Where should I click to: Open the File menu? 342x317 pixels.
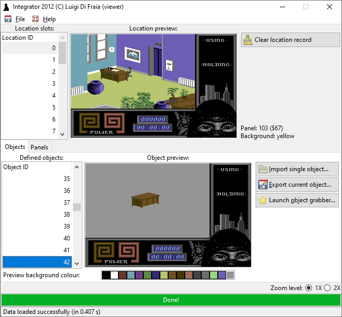click(x=20, y=19)
